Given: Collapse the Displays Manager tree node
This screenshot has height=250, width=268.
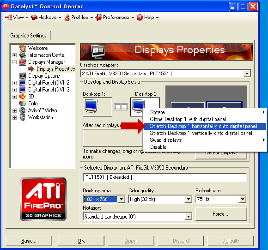Looking at the screenshot, I should [14, 62].
